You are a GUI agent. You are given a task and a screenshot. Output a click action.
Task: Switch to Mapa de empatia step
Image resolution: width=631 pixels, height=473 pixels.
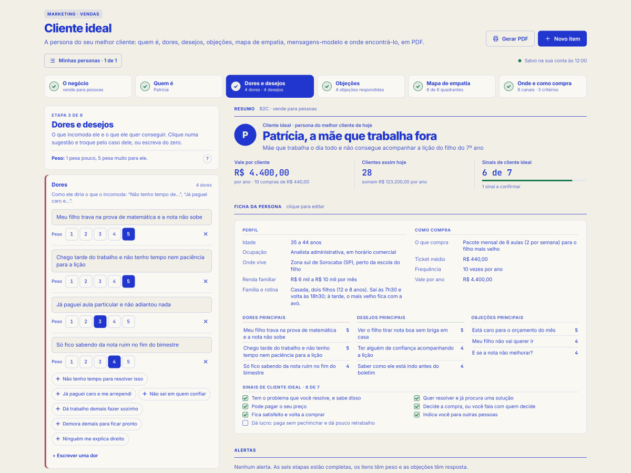click(452, 86)
